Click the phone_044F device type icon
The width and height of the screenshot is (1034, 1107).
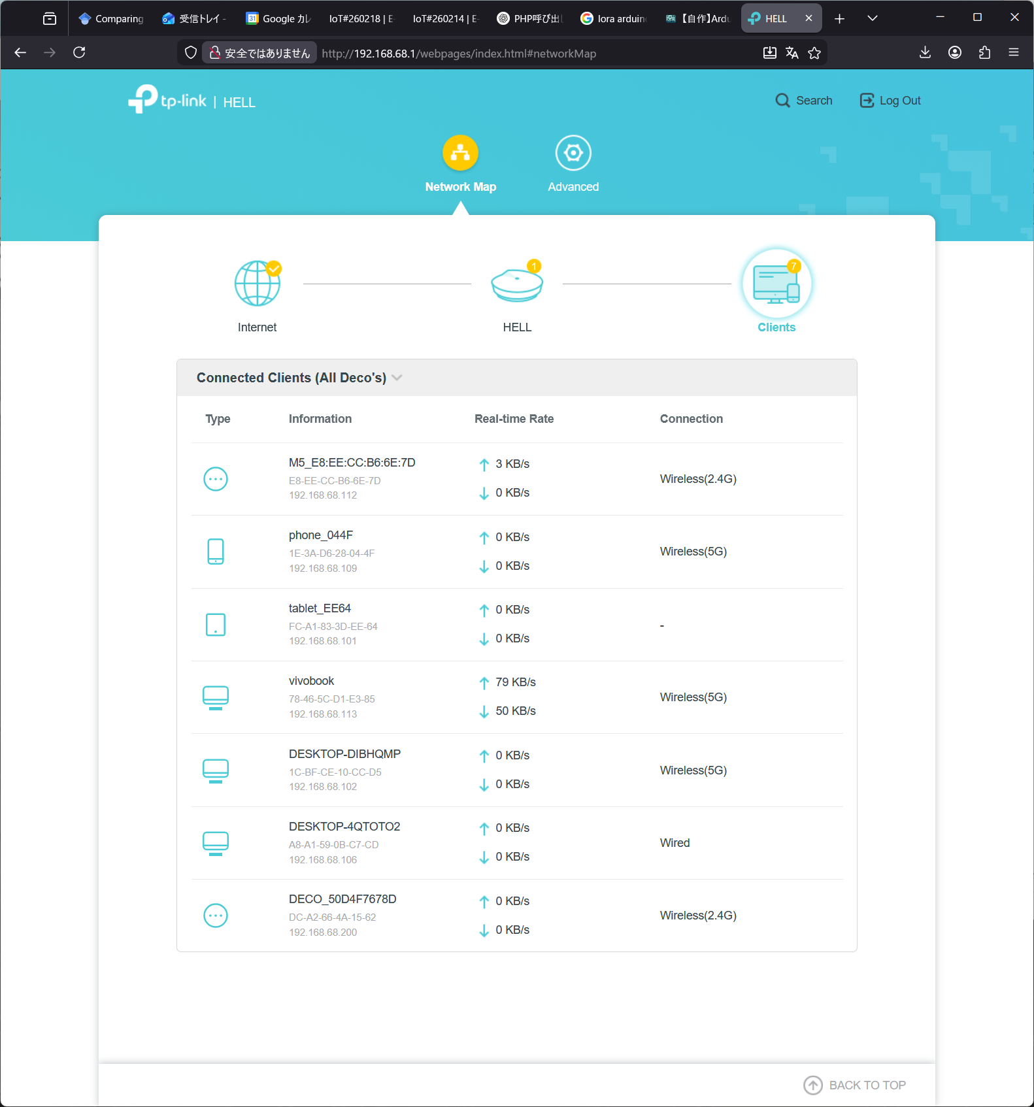215,552
